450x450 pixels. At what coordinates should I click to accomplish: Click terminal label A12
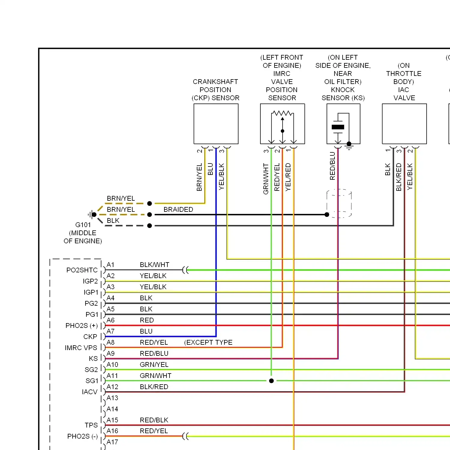[x=112, y=387]
